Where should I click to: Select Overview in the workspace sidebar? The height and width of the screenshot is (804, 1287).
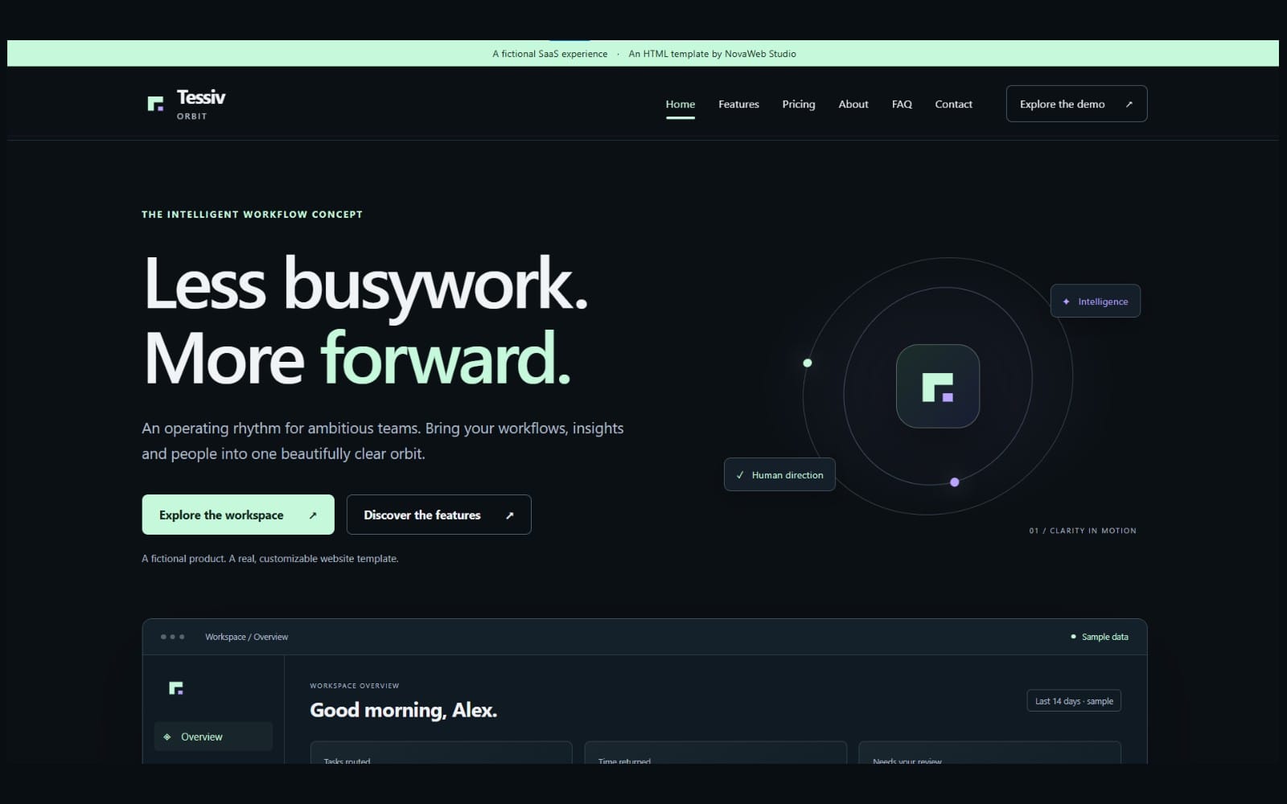point(213,736)
